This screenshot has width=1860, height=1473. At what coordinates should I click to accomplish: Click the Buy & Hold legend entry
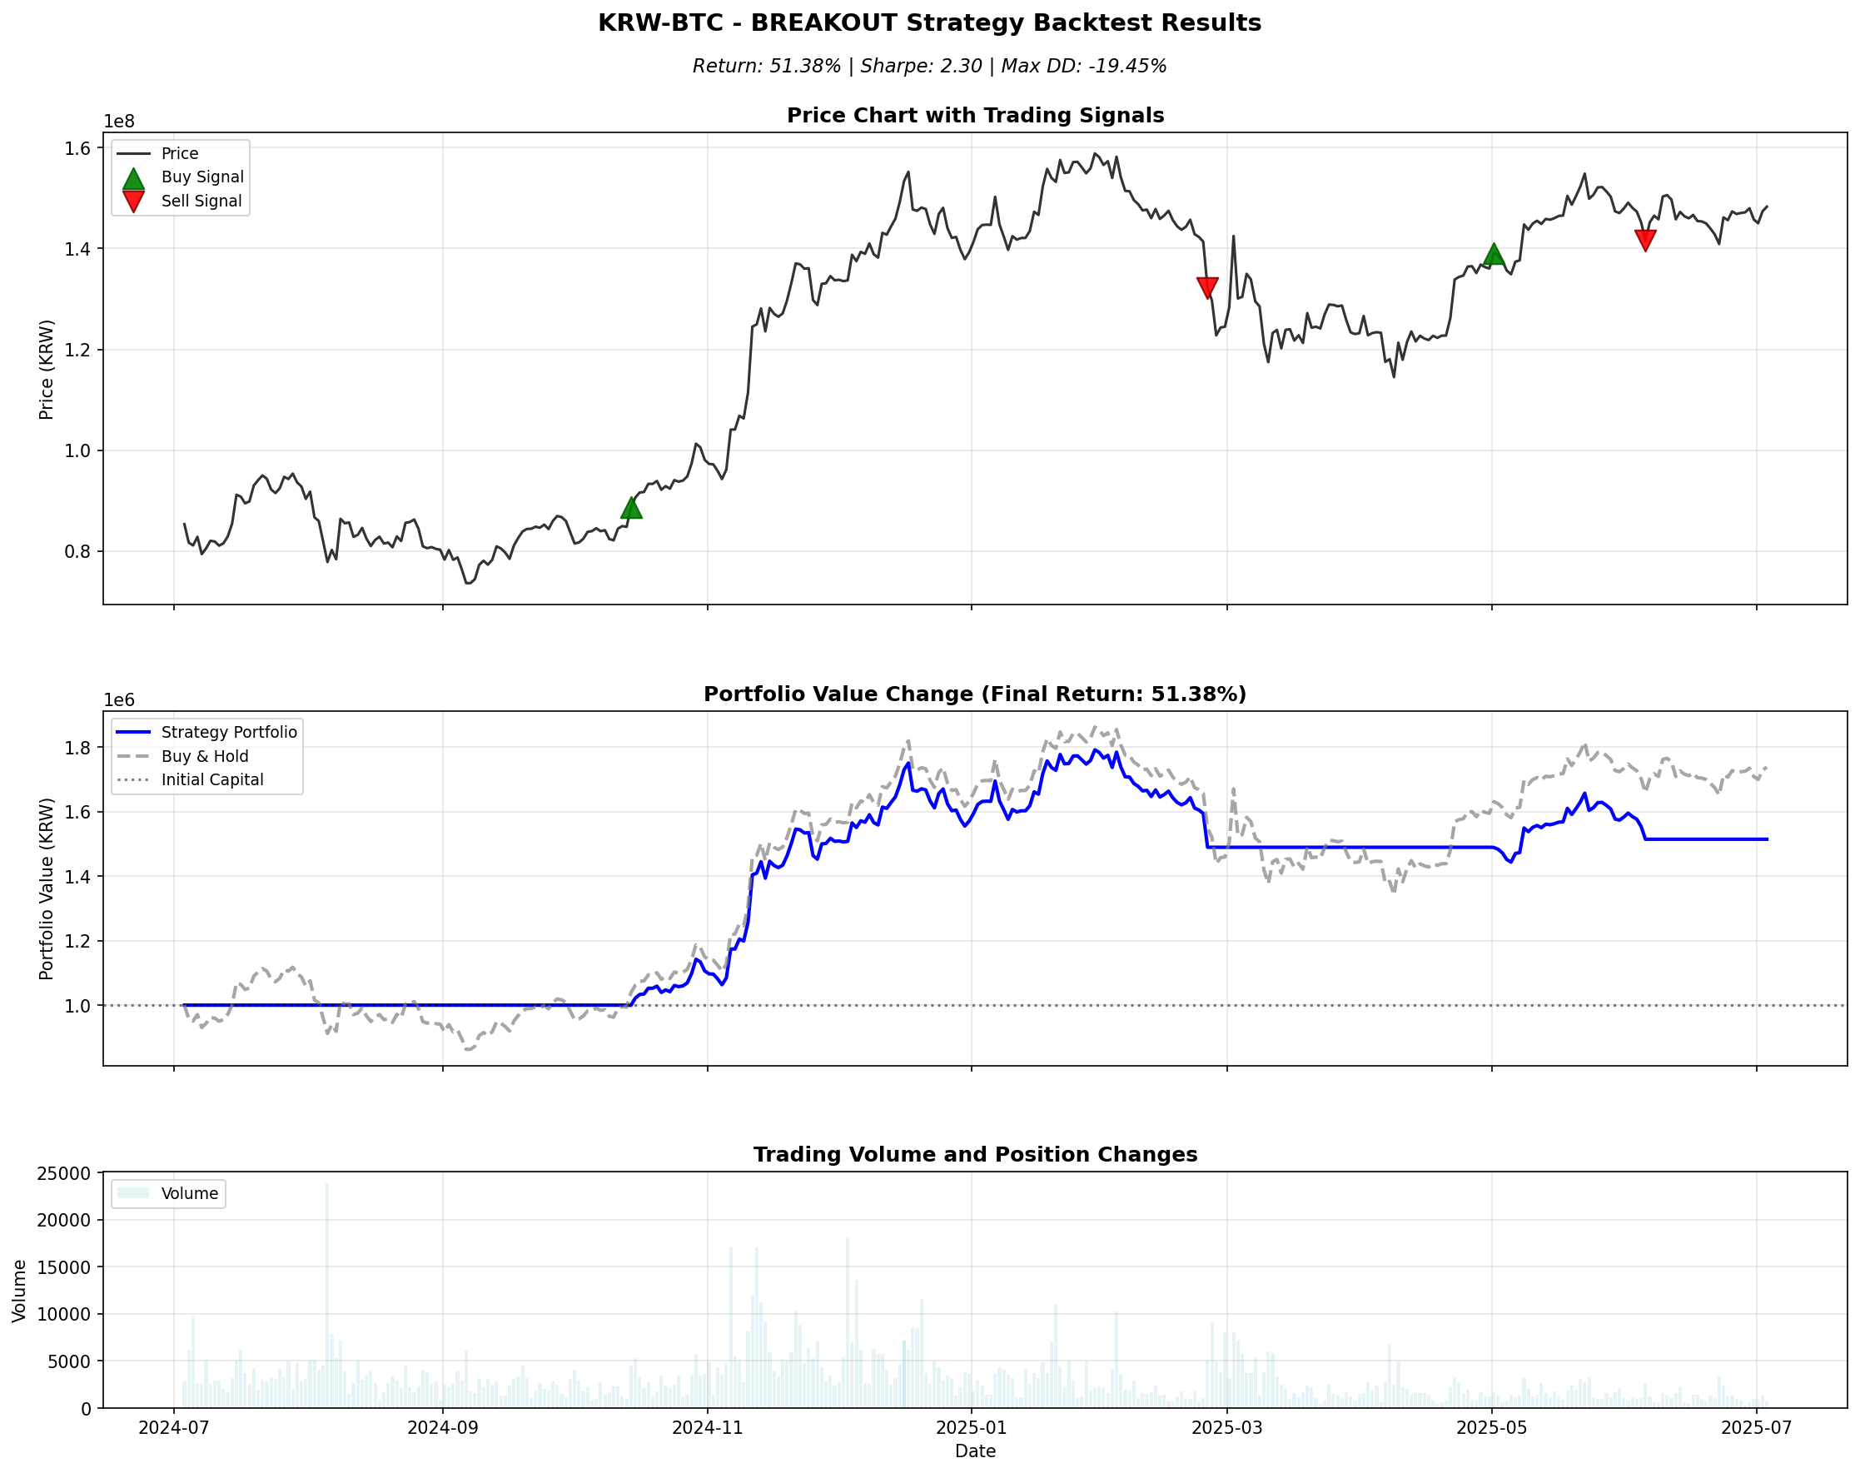click(x=204, y=756)
